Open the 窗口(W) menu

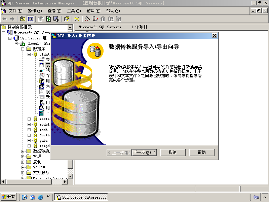tap(93, 11)
